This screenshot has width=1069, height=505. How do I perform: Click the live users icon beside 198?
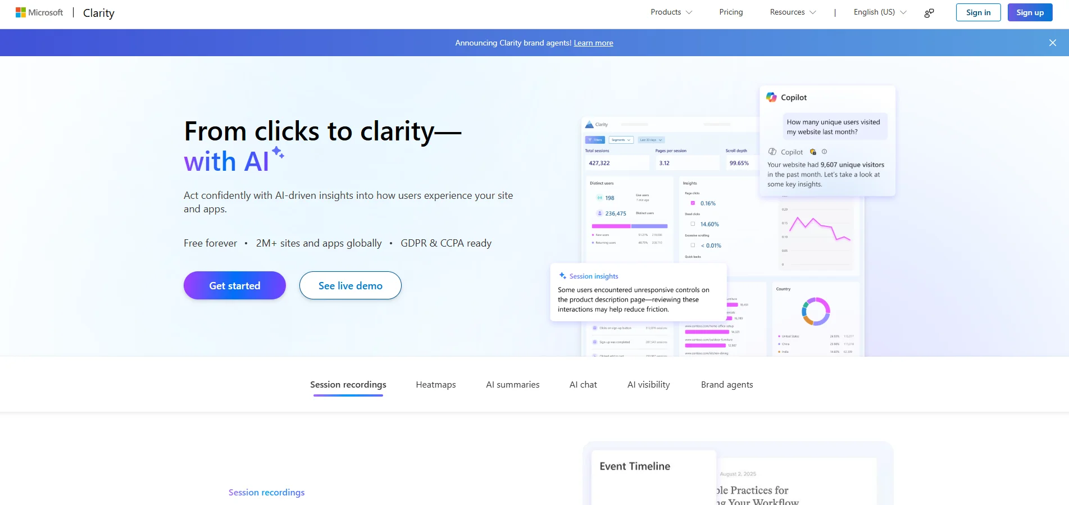click(x=599, y=198)
